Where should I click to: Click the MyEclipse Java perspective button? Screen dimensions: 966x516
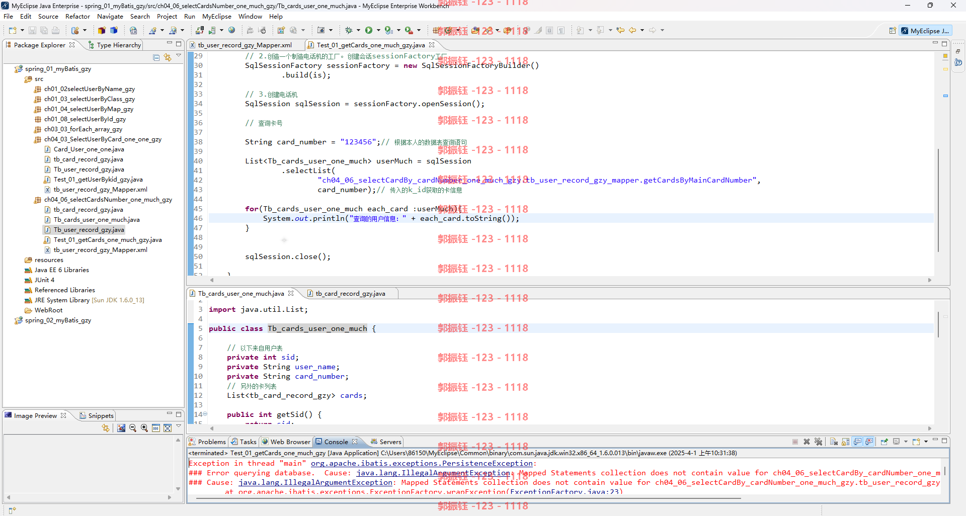click(925, 31)
